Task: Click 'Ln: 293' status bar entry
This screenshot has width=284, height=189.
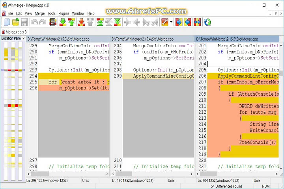Action: click(31, 180)
